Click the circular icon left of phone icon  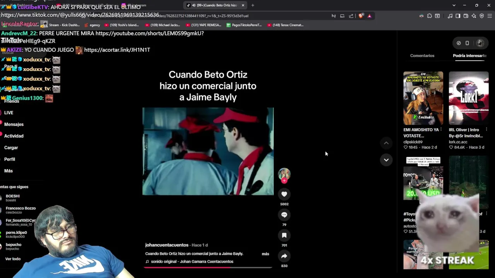459,43
